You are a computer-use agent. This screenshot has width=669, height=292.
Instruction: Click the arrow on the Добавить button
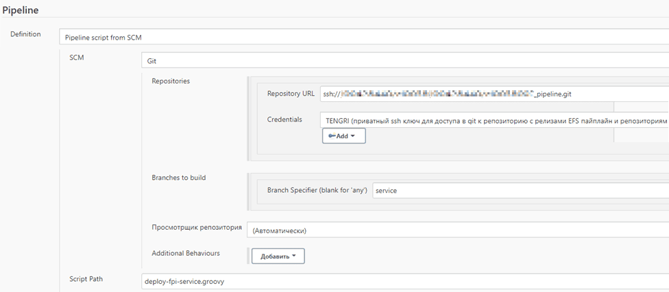point(294,256)
